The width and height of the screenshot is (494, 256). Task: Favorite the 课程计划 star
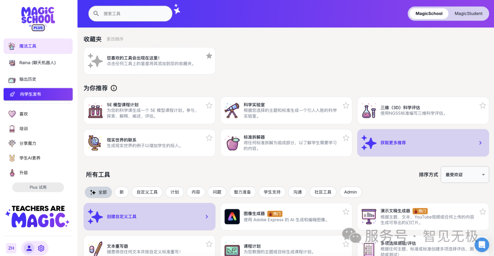click(x=346, y=244)
